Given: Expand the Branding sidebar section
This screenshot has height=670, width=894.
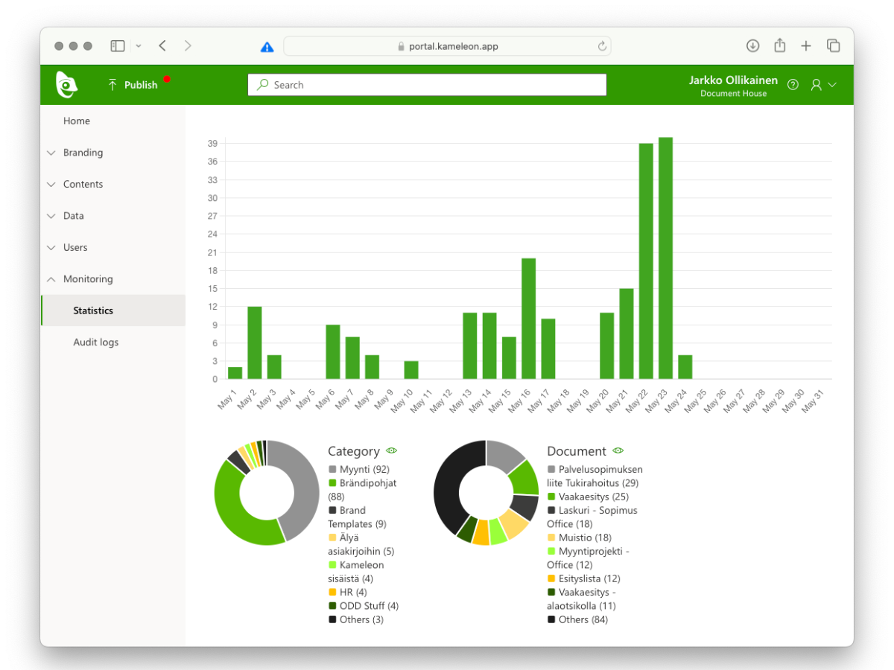Looking at the screenshot, I should click(x=83, y=153).
